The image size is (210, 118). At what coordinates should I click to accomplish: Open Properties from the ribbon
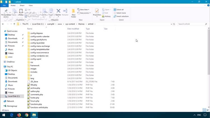coord(97,12)
